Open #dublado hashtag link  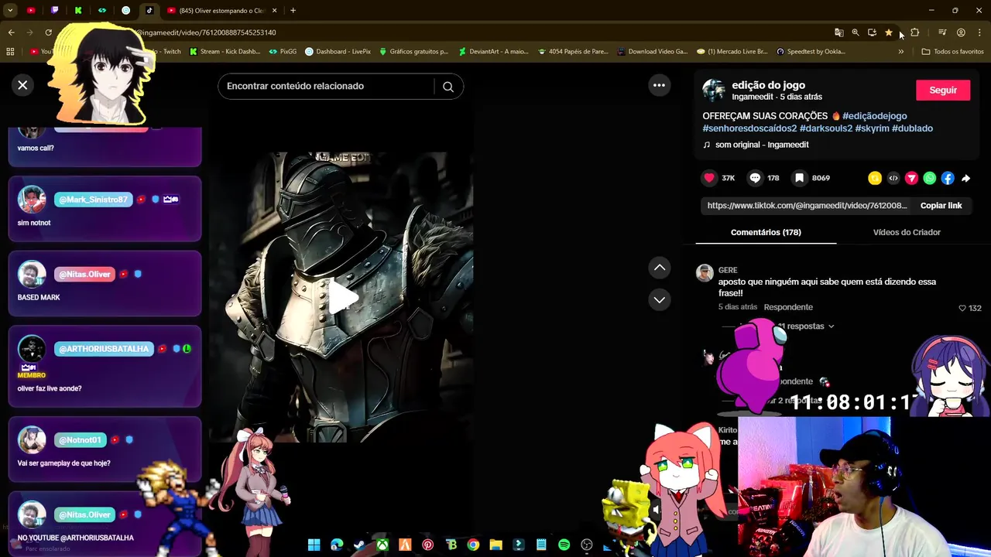click(912, 128)
